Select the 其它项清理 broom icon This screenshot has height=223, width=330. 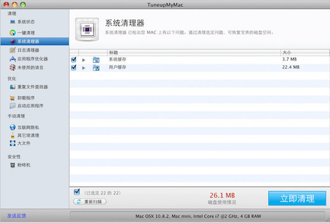click(13, 135)
